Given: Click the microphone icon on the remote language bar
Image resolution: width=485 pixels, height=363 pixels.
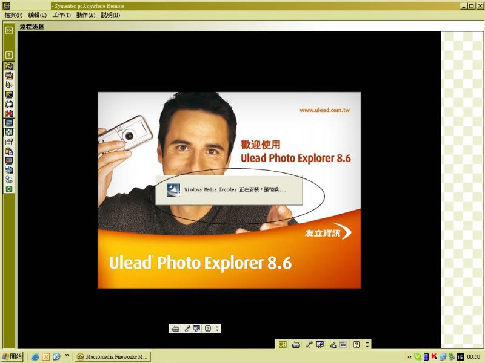Looking at the screenshot, I should coord(187,329).
